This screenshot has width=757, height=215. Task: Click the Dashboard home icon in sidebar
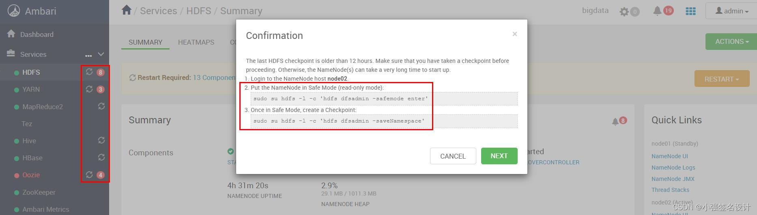coord(11,34)
